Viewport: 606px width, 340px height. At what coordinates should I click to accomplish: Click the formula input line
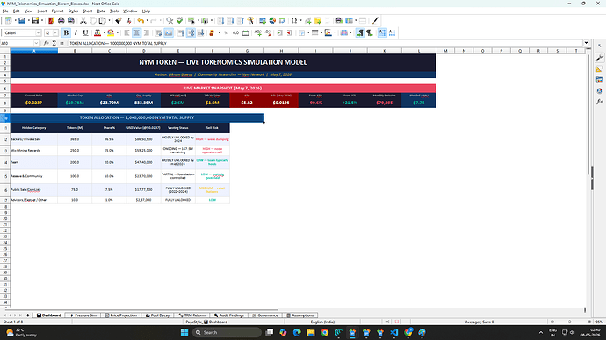click(326, 43)
